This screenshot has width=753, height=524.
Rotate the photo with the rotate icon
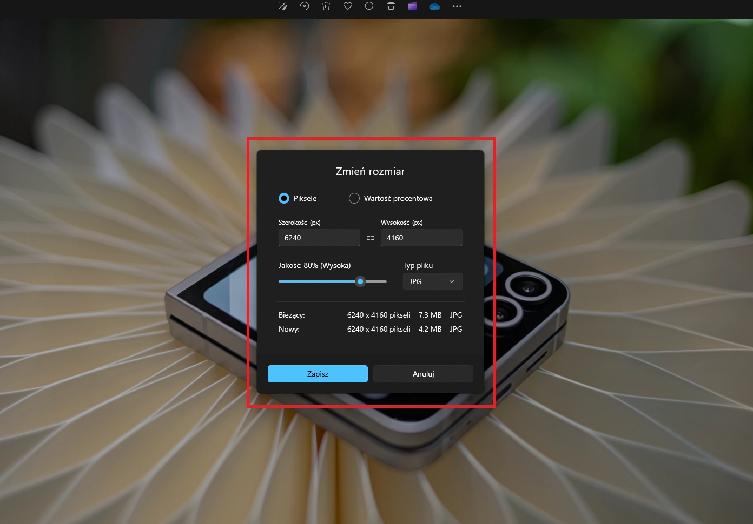click(305, 6)
